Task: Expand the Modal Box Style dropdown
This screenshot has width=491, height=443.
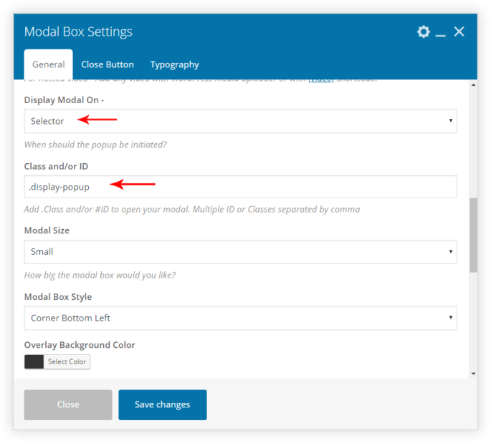Action: coord(240,318)
